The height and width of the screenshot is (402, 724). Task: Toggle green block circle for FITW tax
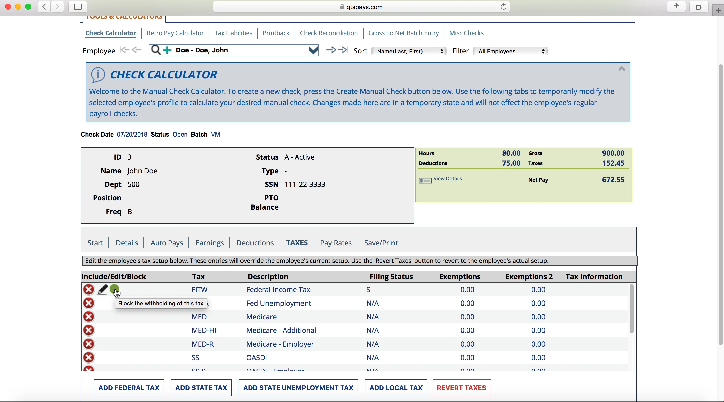pyautogui.click(x=114, y=289)
